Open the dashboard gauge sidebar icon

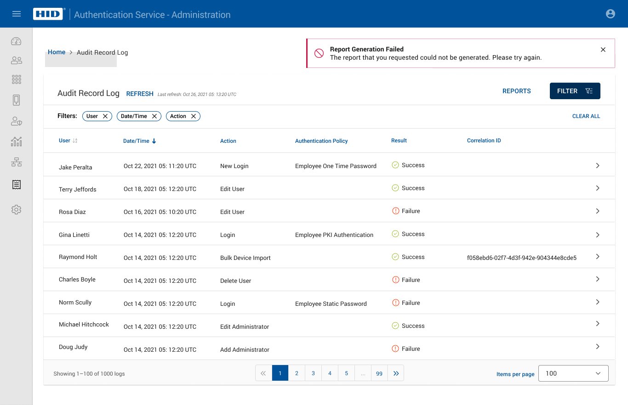pos(17,41)
